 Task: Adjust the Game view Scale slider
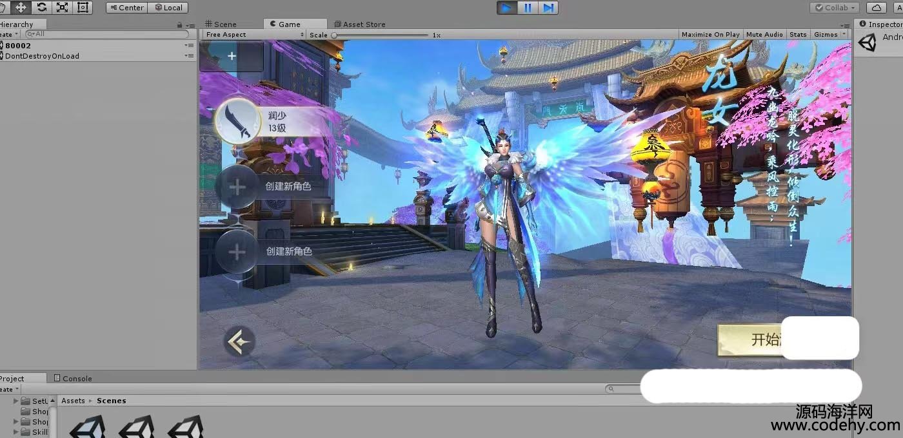click(381, 35)
